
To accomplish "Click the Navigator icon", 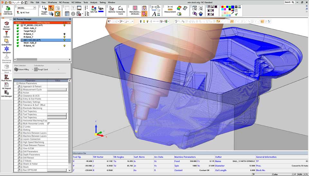I will (x=6, y=49).
